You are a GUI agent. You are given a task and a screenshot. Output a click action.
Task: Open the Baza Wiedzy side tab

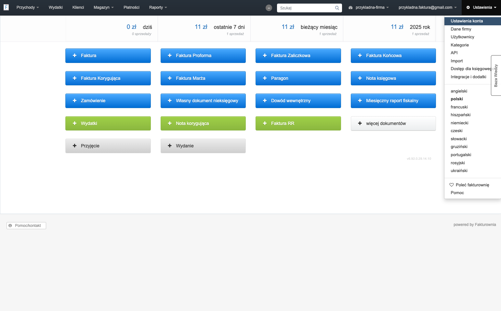tap(496, 76)
